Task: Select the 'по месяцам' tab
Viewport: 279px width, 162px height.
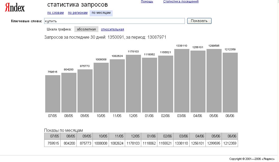Action: coord(101,13)
